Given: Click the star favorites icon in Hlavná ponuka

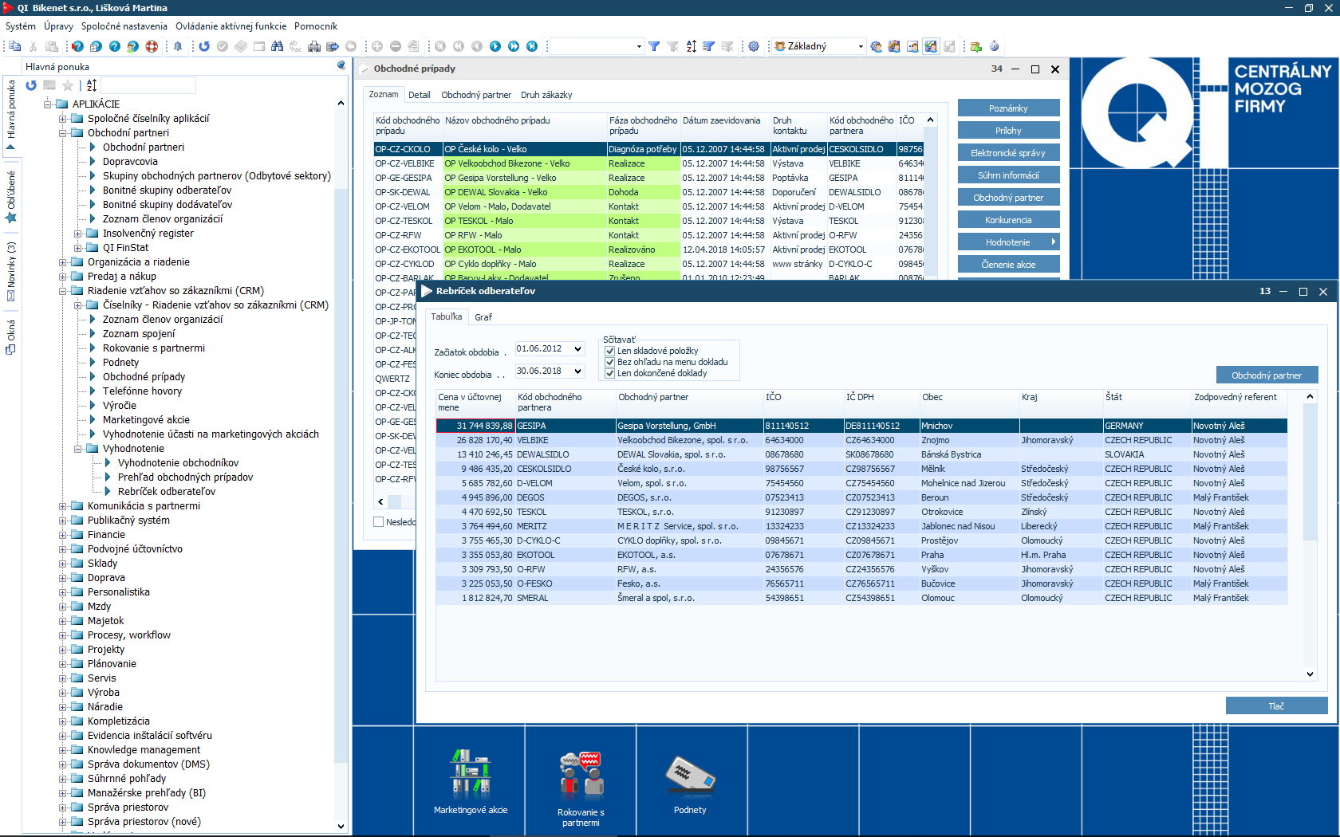Looking at the screenshot, I should point(68,85).
